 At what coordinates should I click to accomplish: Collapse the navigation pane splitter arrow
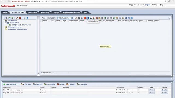pyautogui.click(x=39, y=74)
